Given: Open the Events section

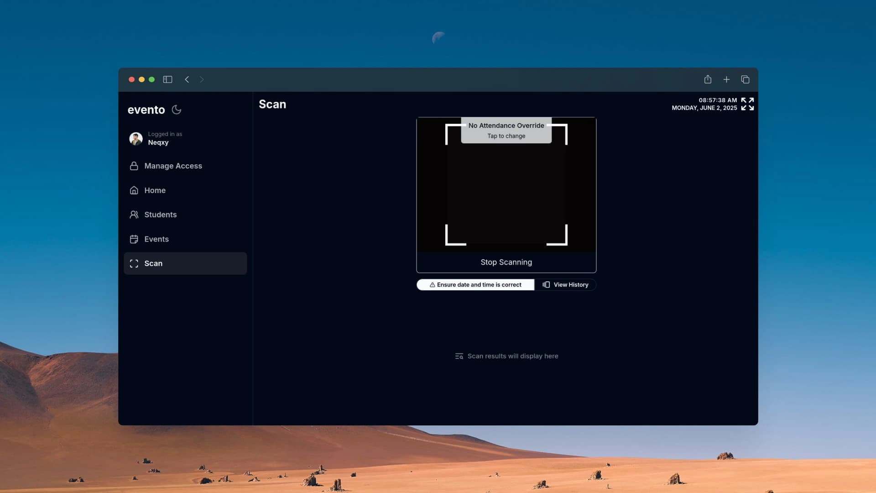Looking at the screenshot, I should [185, 239].
